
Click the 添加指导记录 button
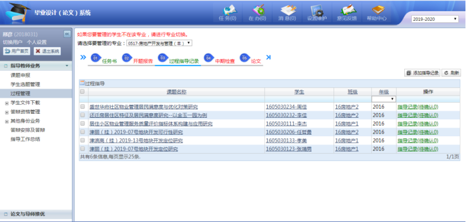(422, 73)
